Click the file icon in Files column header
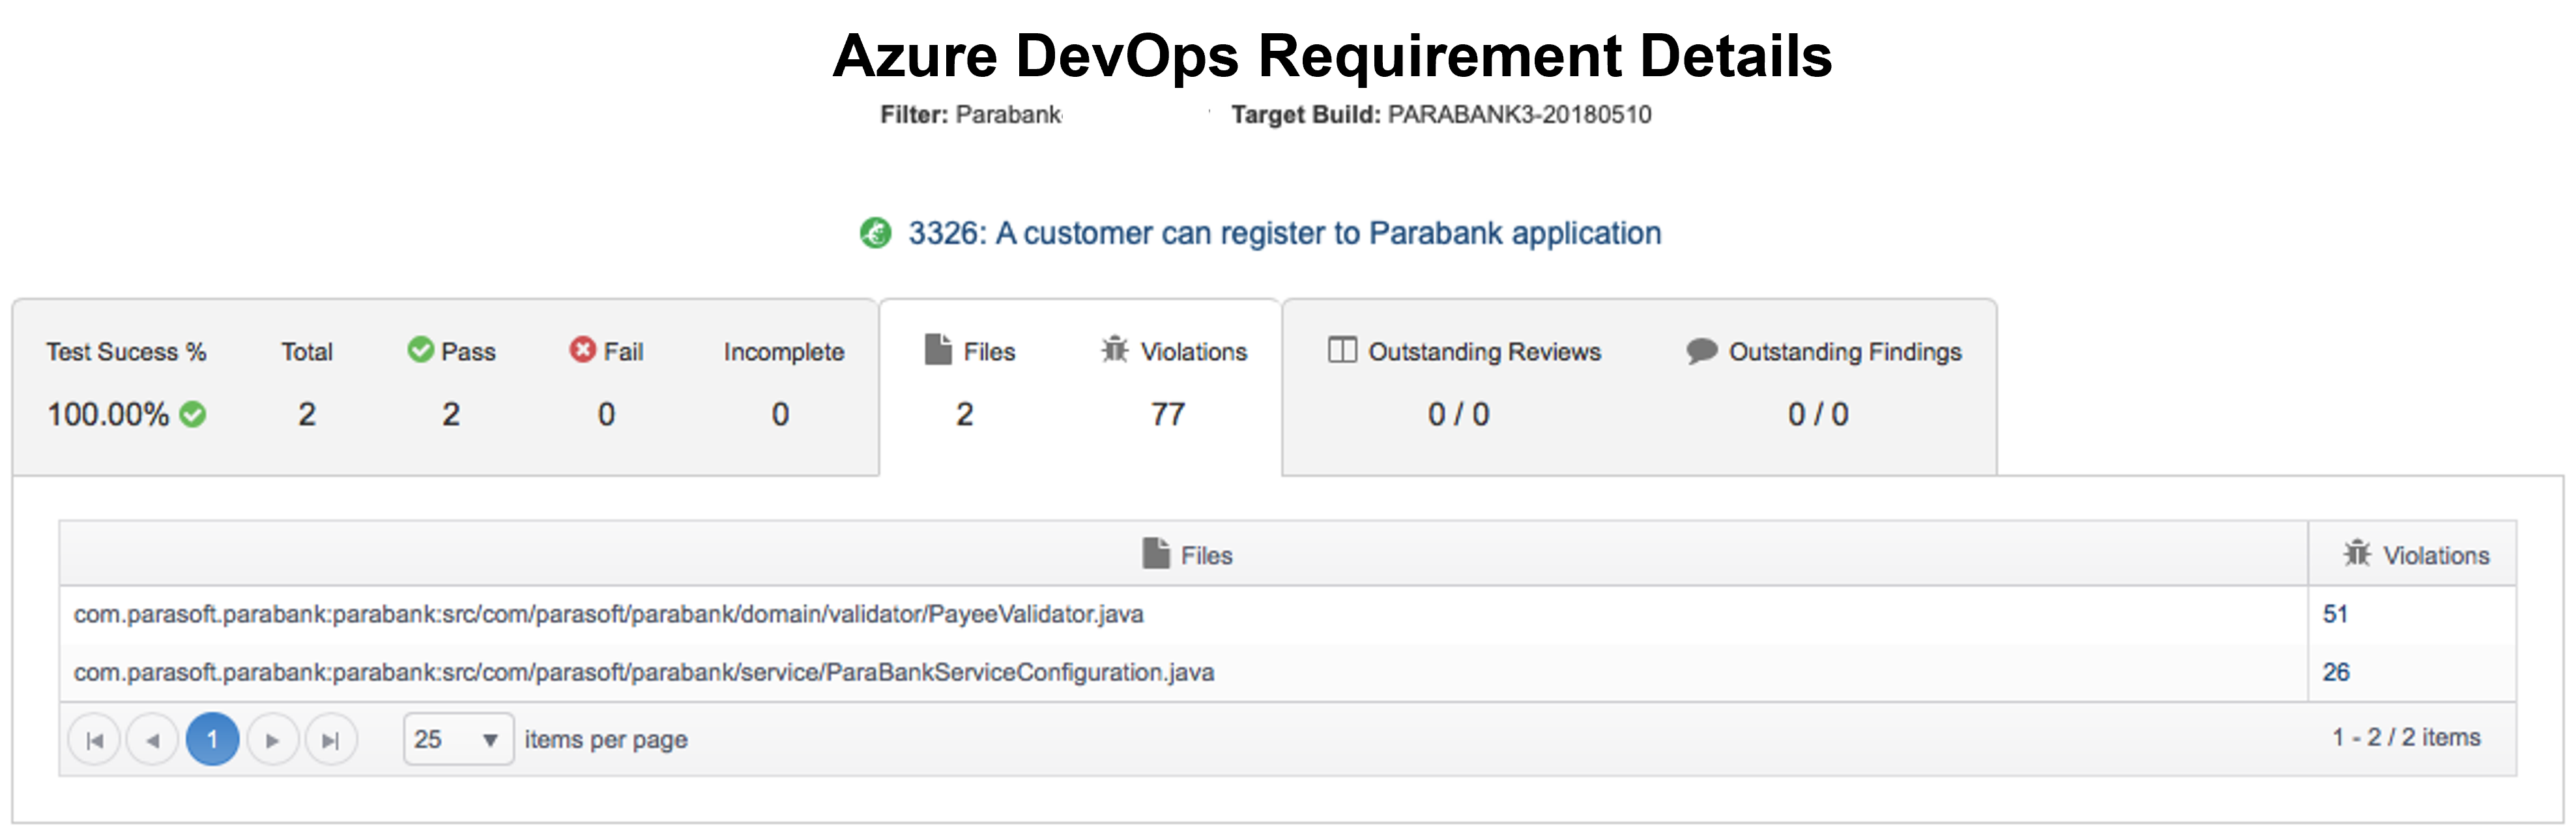Image resolution: width=2576 pixels, height=833 pixels. click(1156, 553)
